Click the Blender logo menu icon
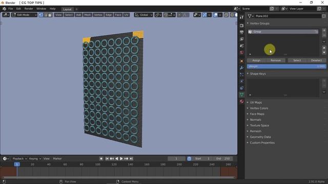Screen dimensions: 328x184 click(4, 9)
